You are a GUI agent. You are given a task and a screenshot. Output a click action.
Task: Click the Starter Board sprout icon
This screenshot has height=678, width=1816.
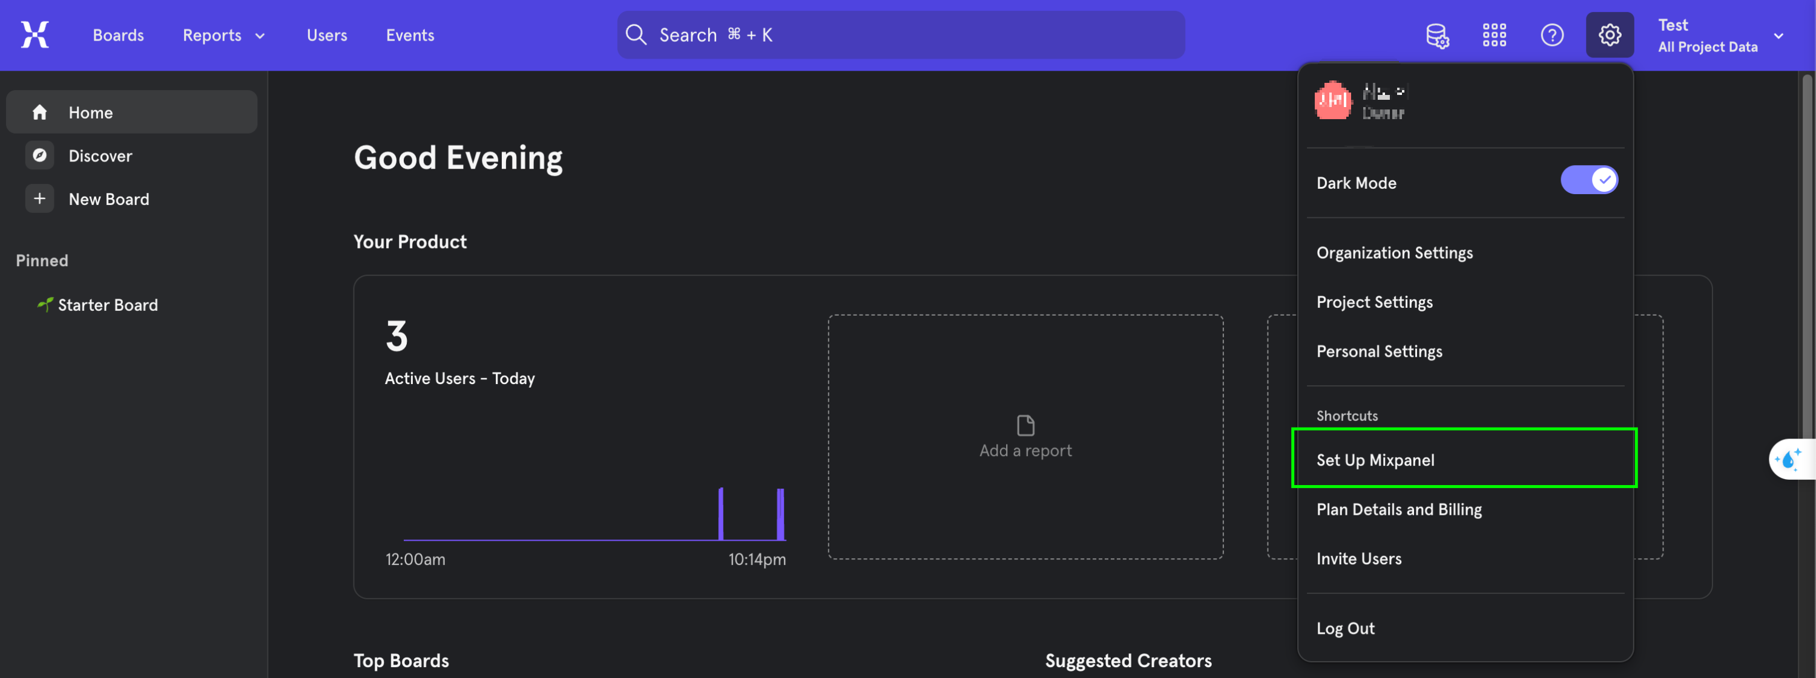click(44, 304)
